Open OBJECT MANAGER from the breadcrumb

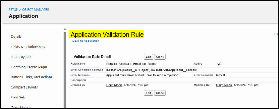[35, 10]
